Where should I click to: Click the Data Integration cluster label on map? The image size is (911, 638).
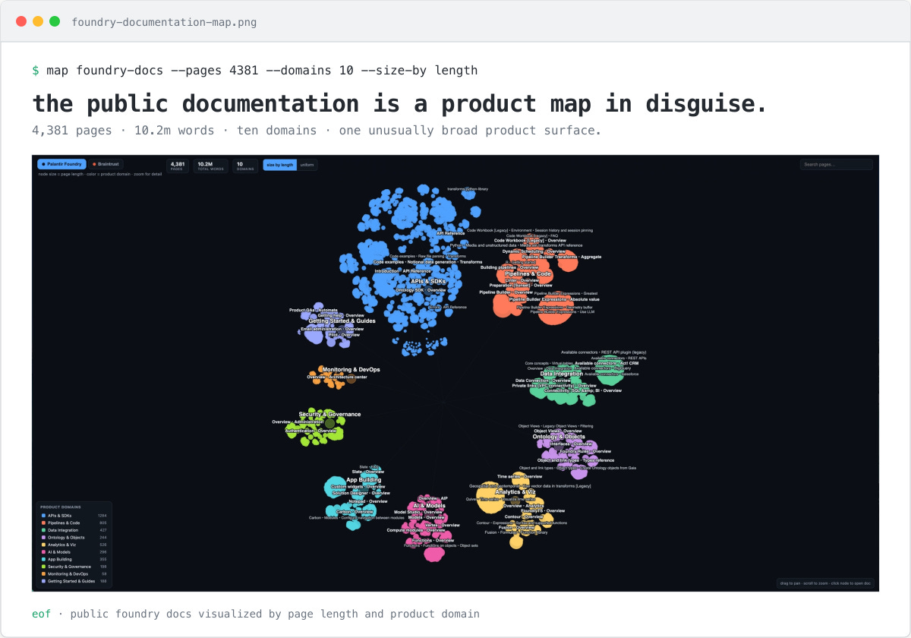[562, 374]
